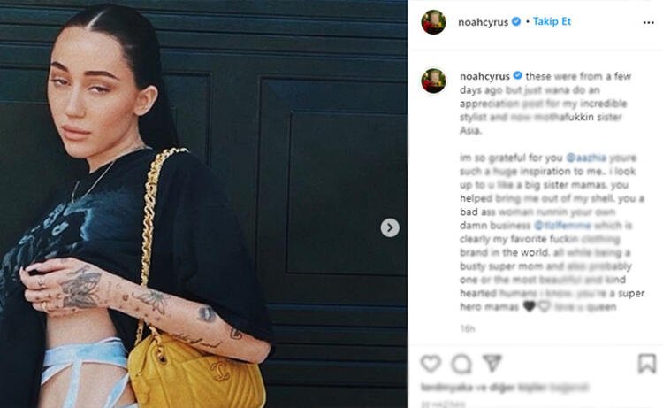This screenshot has width=663, height=408.
Task: Follow the account via Takip Et
Action: [552, 21]
